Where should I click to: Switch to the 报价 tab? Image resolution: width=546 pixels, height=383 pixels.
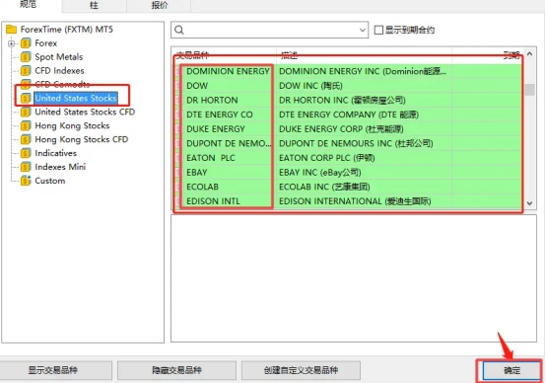pos(160,5)
